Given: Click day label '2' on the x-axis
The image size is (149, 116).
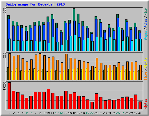Looking at the screenshot, I should point(14,113).
